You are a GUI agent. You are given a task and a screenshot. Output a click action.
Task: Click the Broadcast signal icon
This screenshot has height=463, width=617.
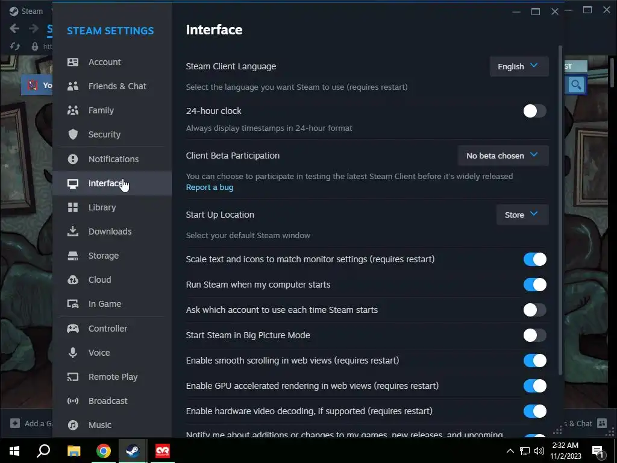coord(73,401)
